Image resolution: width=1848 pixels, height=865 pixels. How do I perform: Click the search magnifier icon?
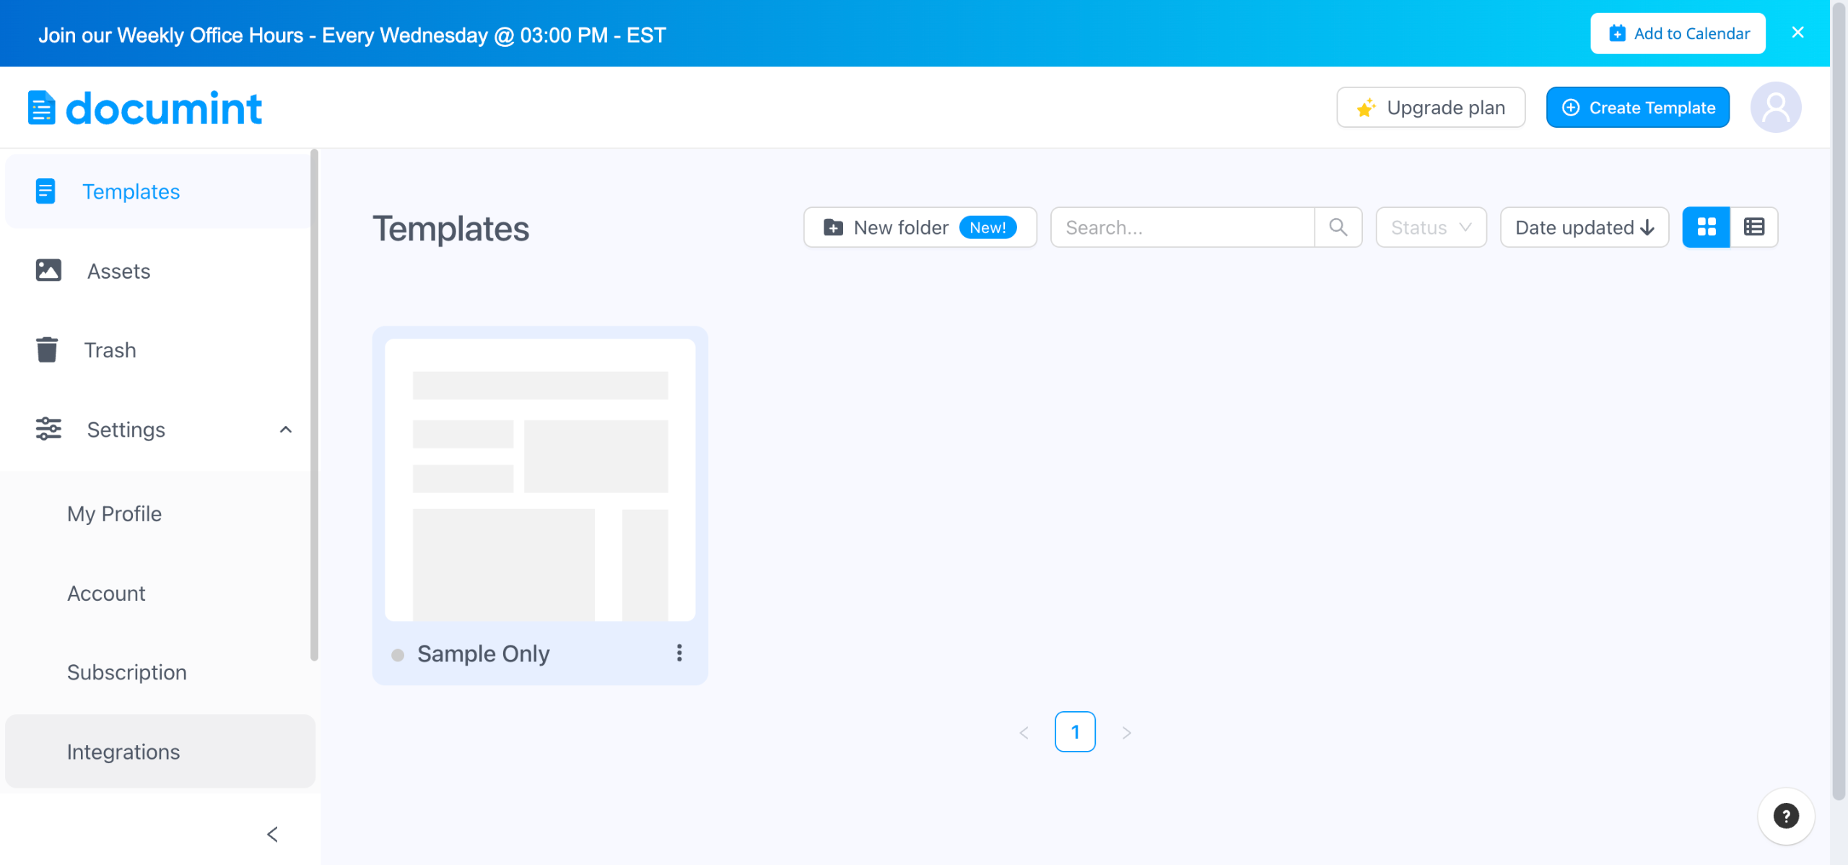point(1338,227)
